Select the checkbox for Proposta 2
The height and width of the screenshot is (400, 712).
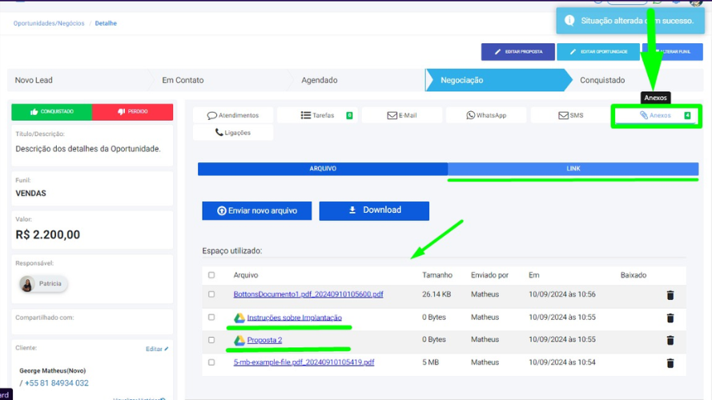211,340
